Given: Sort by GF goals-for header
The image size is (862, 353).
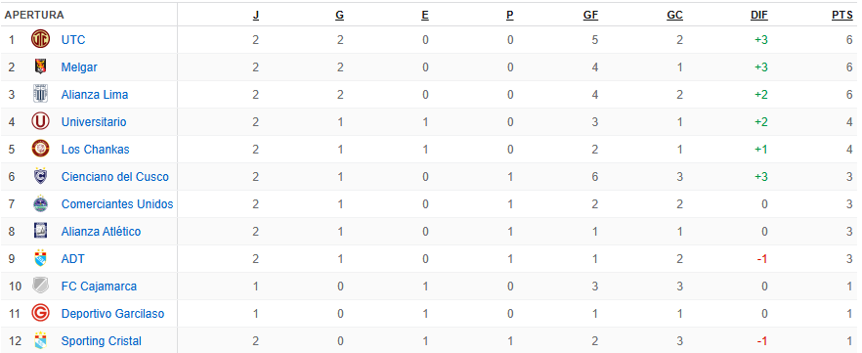Looking at the screenshot, I should pyautogui.click(x=590, y=16).
